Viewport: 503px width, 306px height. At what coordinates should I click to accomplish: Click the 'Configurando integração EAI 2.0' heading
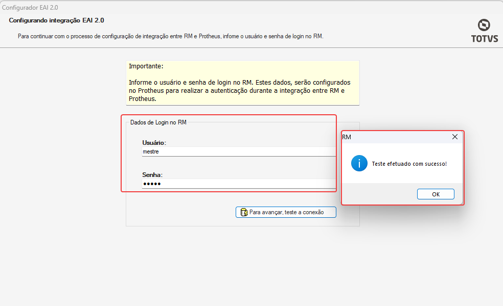pos(56,20)
